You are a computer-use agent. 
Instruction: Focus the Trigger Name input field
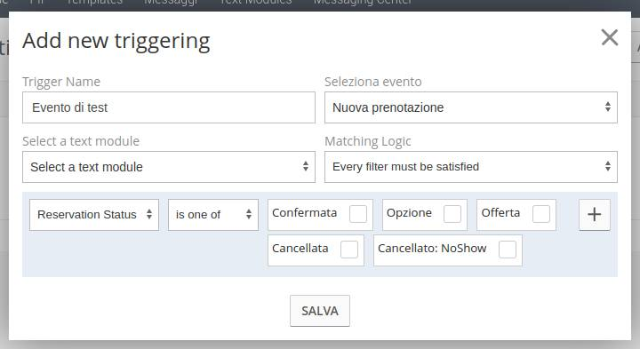169,107
